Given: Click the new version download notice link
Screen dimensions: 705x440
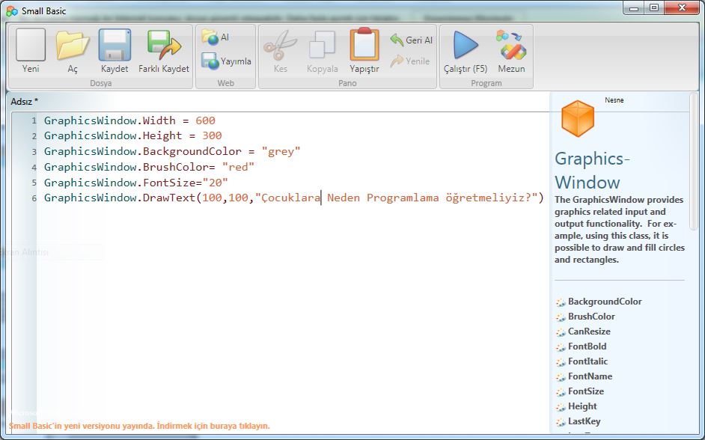Looking at the screenshot, I should tap(139, 425).
